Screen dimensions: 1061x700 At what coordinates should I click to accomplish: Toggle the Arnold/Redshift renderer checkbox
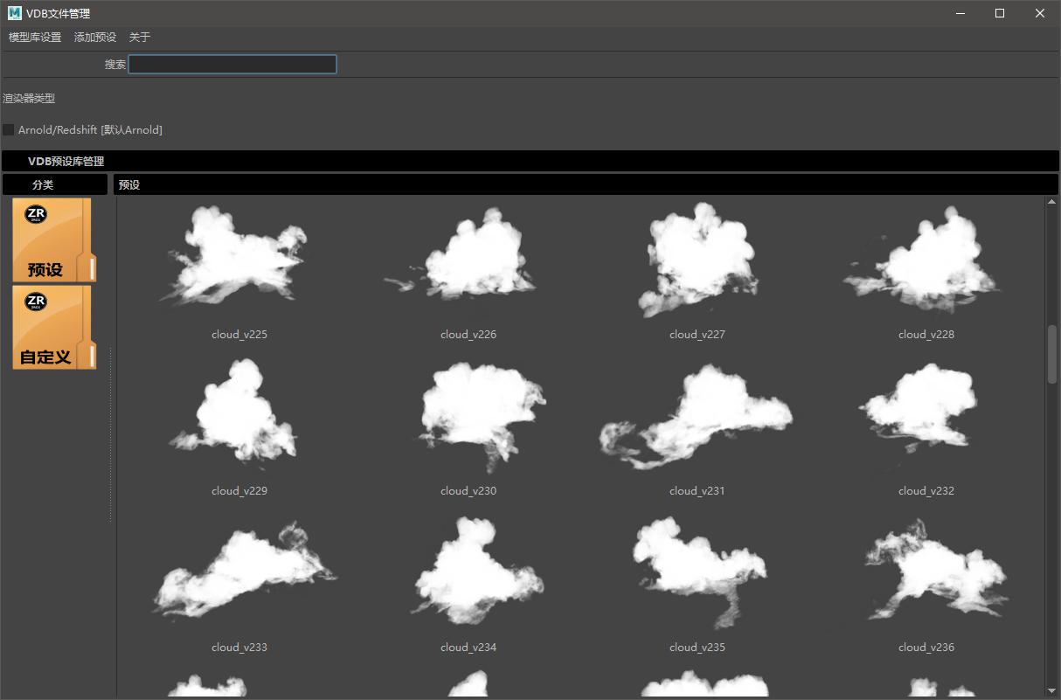pos(9,130)
